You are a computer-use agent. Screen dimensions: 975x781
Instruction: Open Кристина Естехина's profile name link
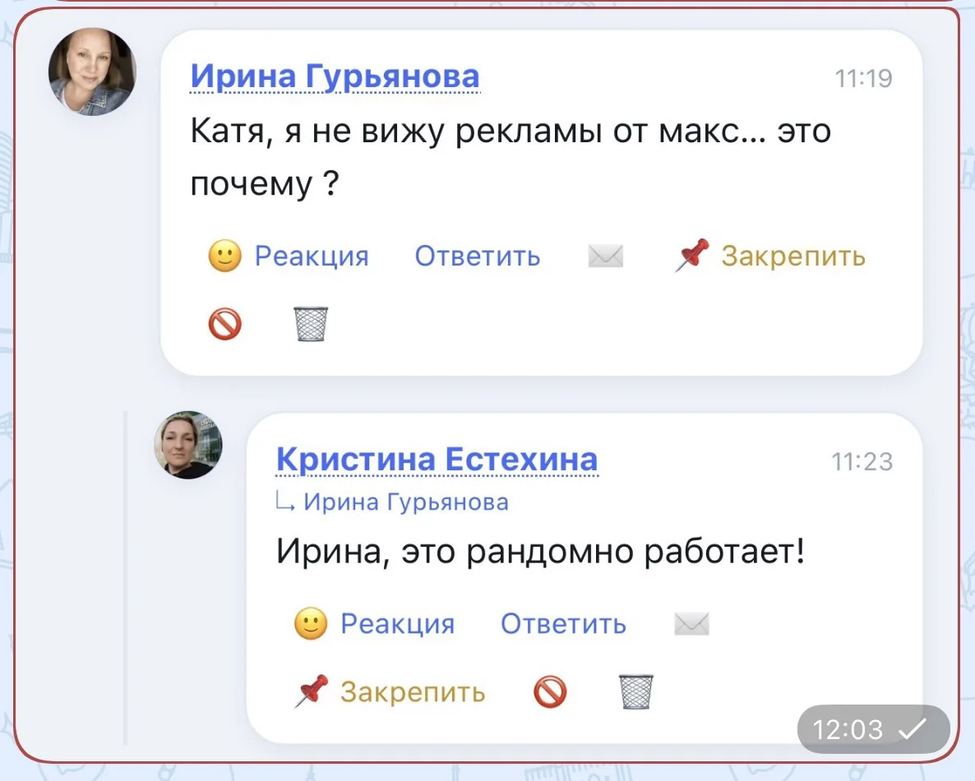pyautogui.click(x=437, y=460)
